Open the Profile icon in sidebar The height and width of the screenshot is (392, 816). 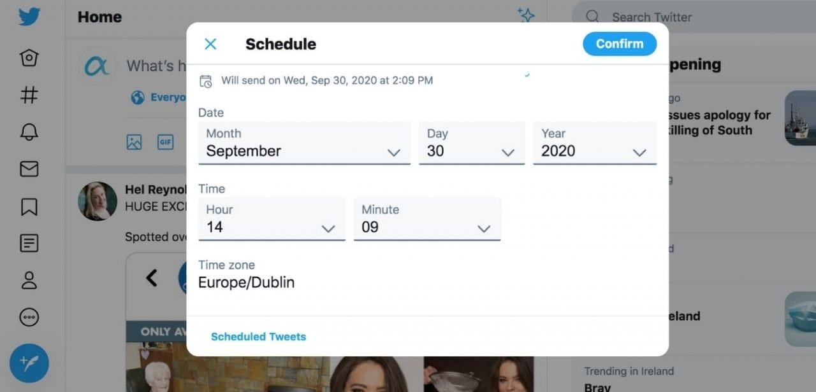[x=29, y=280]
